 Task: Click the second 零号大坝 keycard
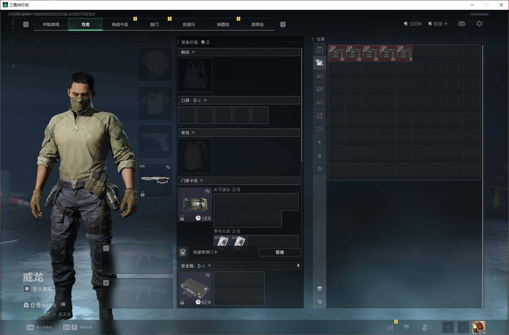pyautogui.click(x=239, y=241)
